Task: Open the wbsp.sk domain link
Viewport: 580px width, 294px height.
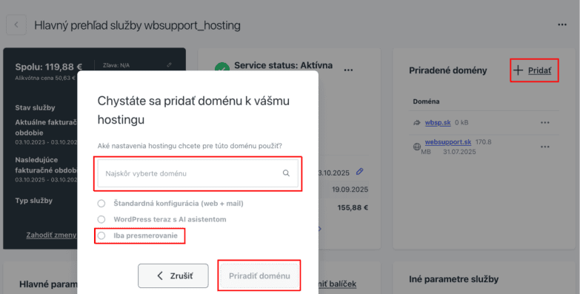Action: 438,122
